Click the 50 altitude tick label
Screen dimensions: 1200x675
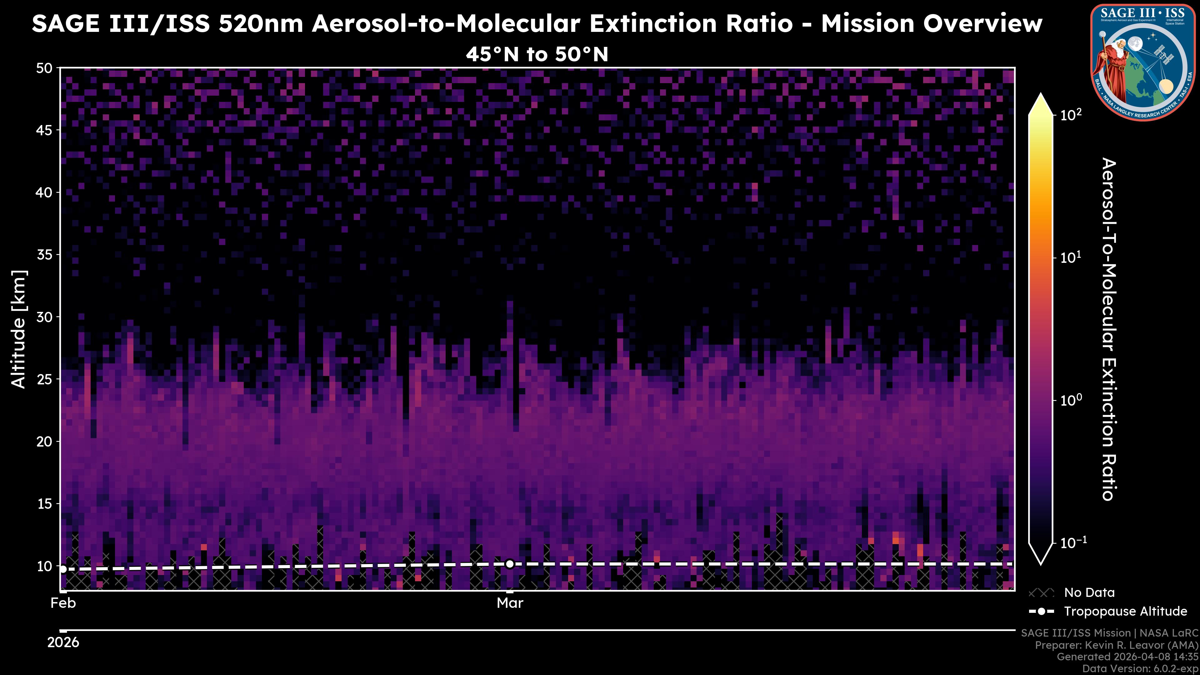click(44, 68)
